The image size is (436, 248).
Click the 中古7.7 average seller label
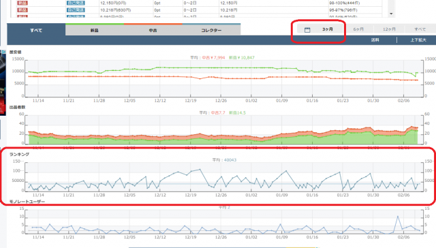218,113
